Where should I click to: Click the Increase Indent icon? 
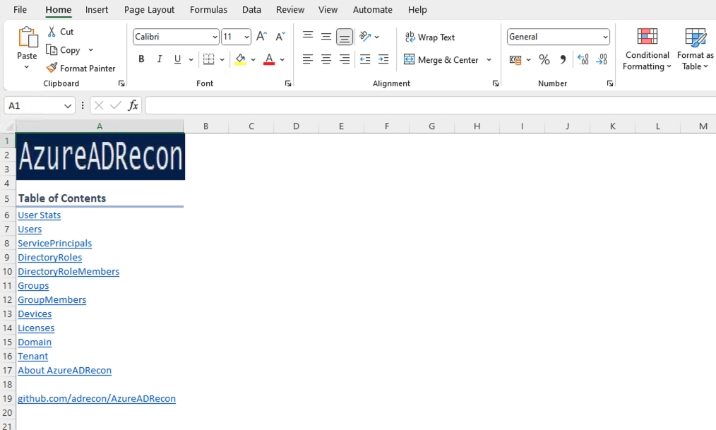(383, 60)
